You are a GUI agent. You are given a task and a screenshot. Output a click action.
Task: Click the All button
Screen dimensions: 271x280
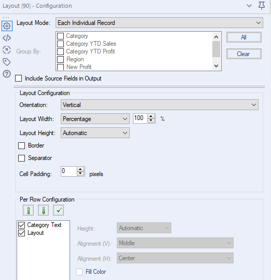tap(244, 37)
